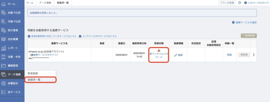The image size is (270, 102).
Task: Open 会計帳簿 menu item
Action: 12,39
